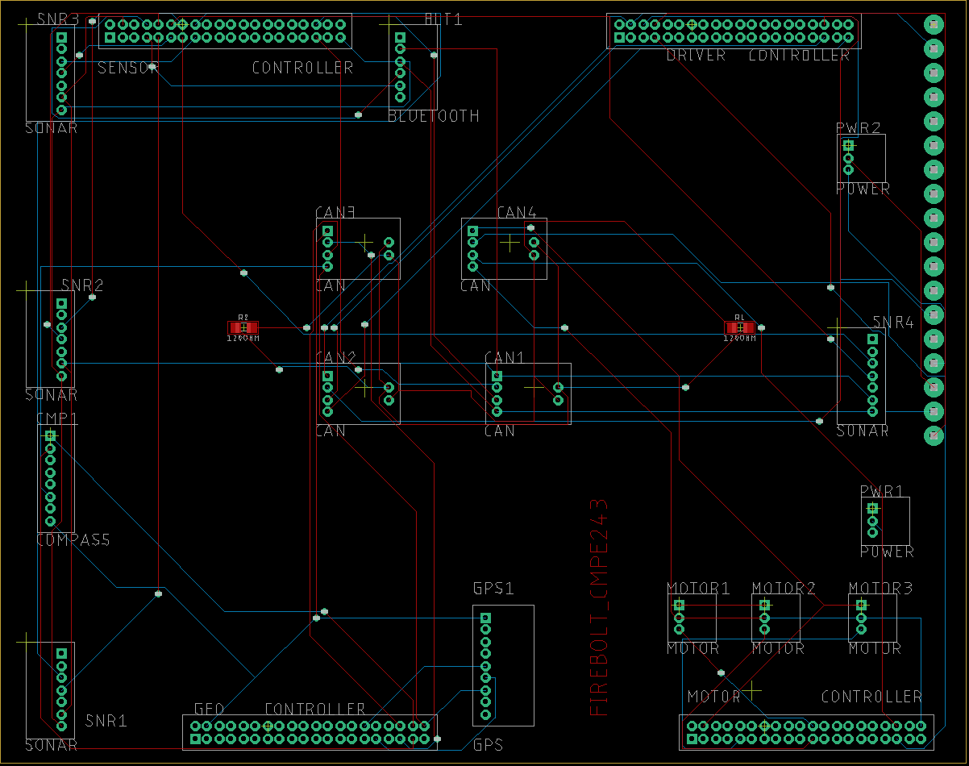Click the SNR1 reference label

(x=106, y=721)
